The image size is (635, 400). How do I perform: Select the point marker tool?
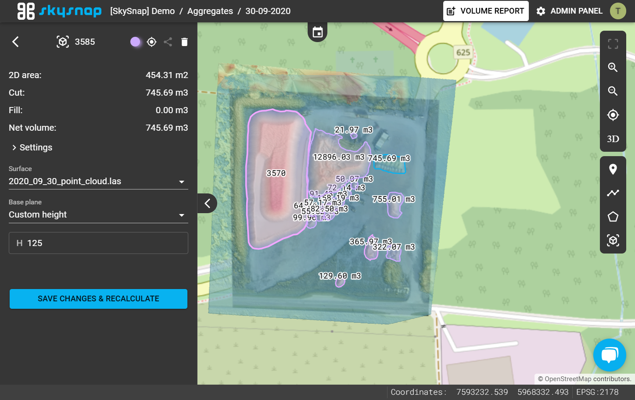[x=613, y=169]
